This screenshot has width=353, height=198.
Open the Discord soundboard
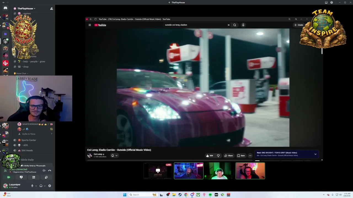[46, 177]
